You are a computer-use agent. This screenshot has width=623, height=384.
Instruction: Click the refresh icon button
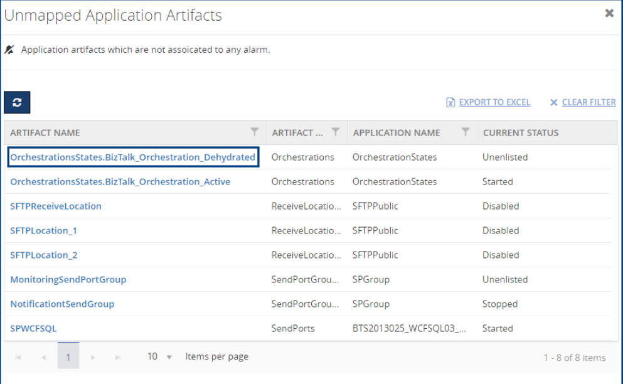17,102
